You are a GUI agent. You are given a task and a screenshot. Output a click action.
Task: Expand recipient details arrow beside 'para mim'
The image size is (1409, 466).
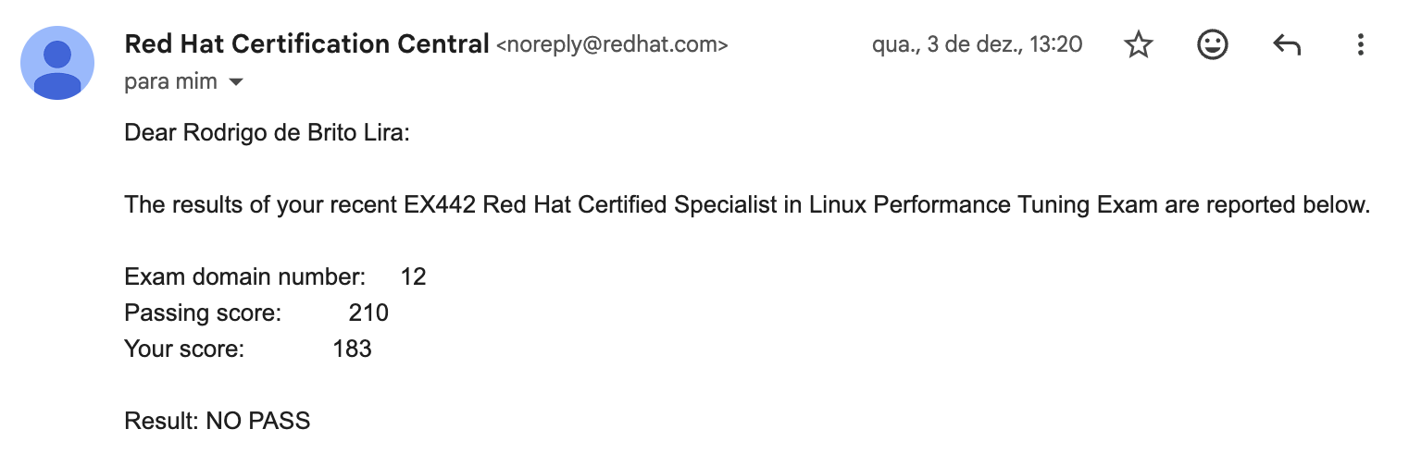(235, 82)
